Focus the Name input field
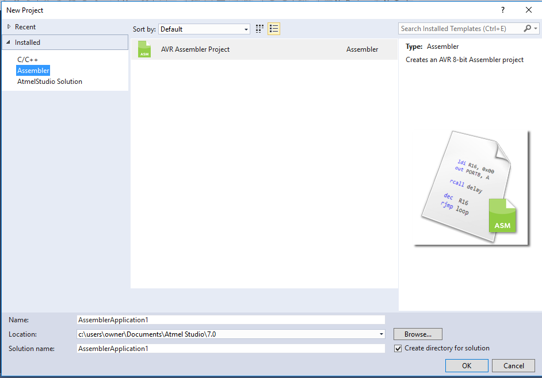The height and width of the screenshot is (378, 542). (231, 319)
